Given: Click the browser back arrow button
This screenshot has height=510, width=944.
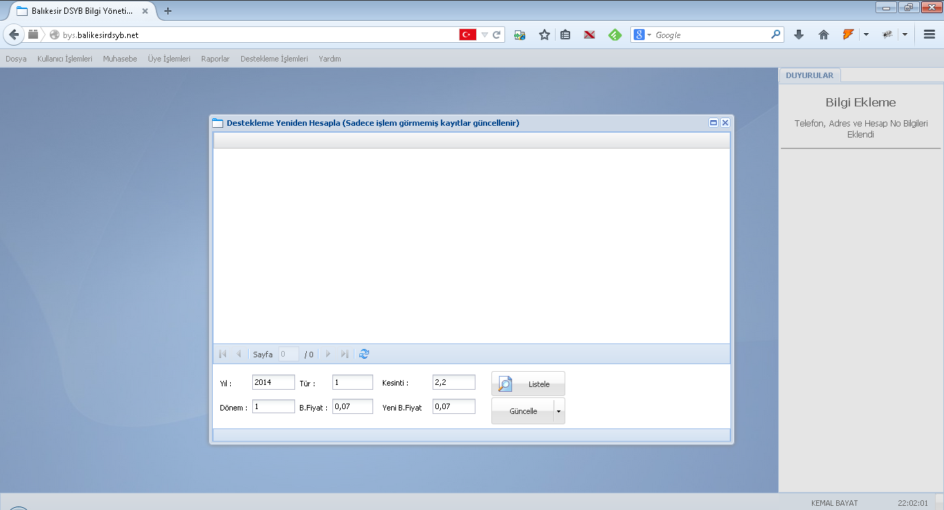Looking at the screenshot, I should click(14, 35).
